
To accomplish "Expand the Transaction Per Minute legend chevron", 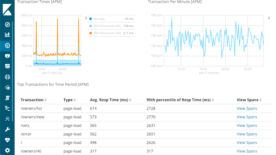I will pyautogui.click(x=269, y=18).
